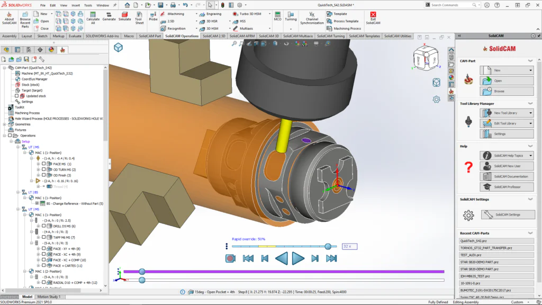Select the iMachining icon
The width and height of the screenshot is (542, 305).
coord(162,14)
